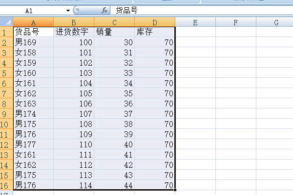Screen dimensions: 293x195
Task: Click cell with value 39
Action: click(x=114, y=134)
